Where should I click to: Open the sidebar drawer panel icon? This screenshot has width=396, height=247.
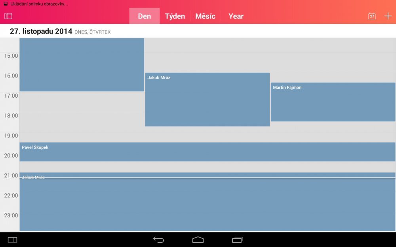[8, 16]
